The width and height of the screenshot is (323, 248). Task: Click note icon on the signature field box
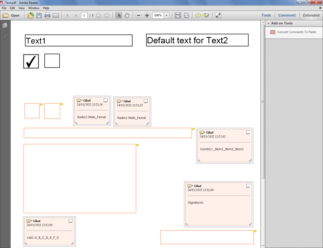tap(255, 231)
